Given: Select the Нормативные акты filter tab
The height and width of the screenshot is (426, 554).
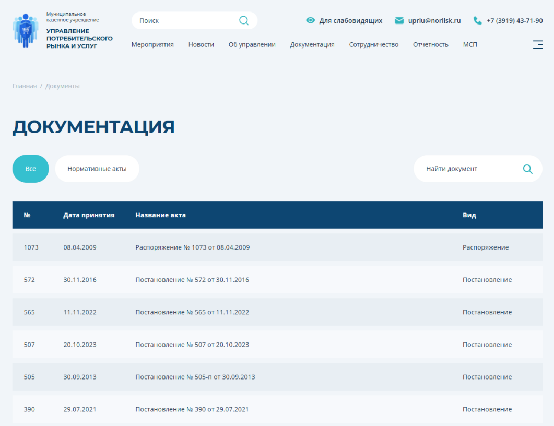Looking at the screenshot, I should tap(97, 169).
